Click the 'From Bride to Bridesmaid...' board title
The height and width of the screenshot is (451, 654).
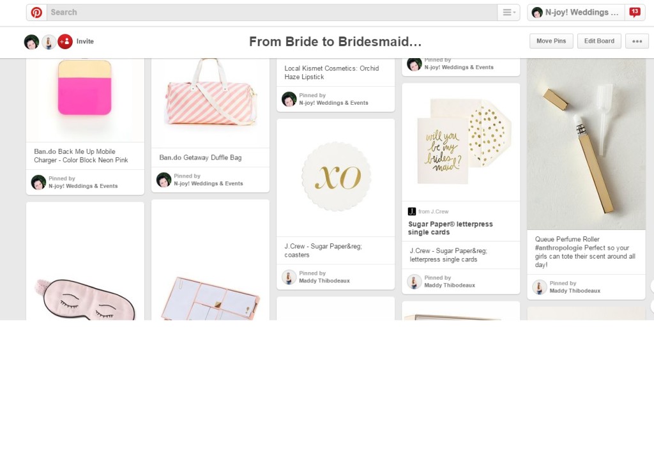[x=335, y=42]
